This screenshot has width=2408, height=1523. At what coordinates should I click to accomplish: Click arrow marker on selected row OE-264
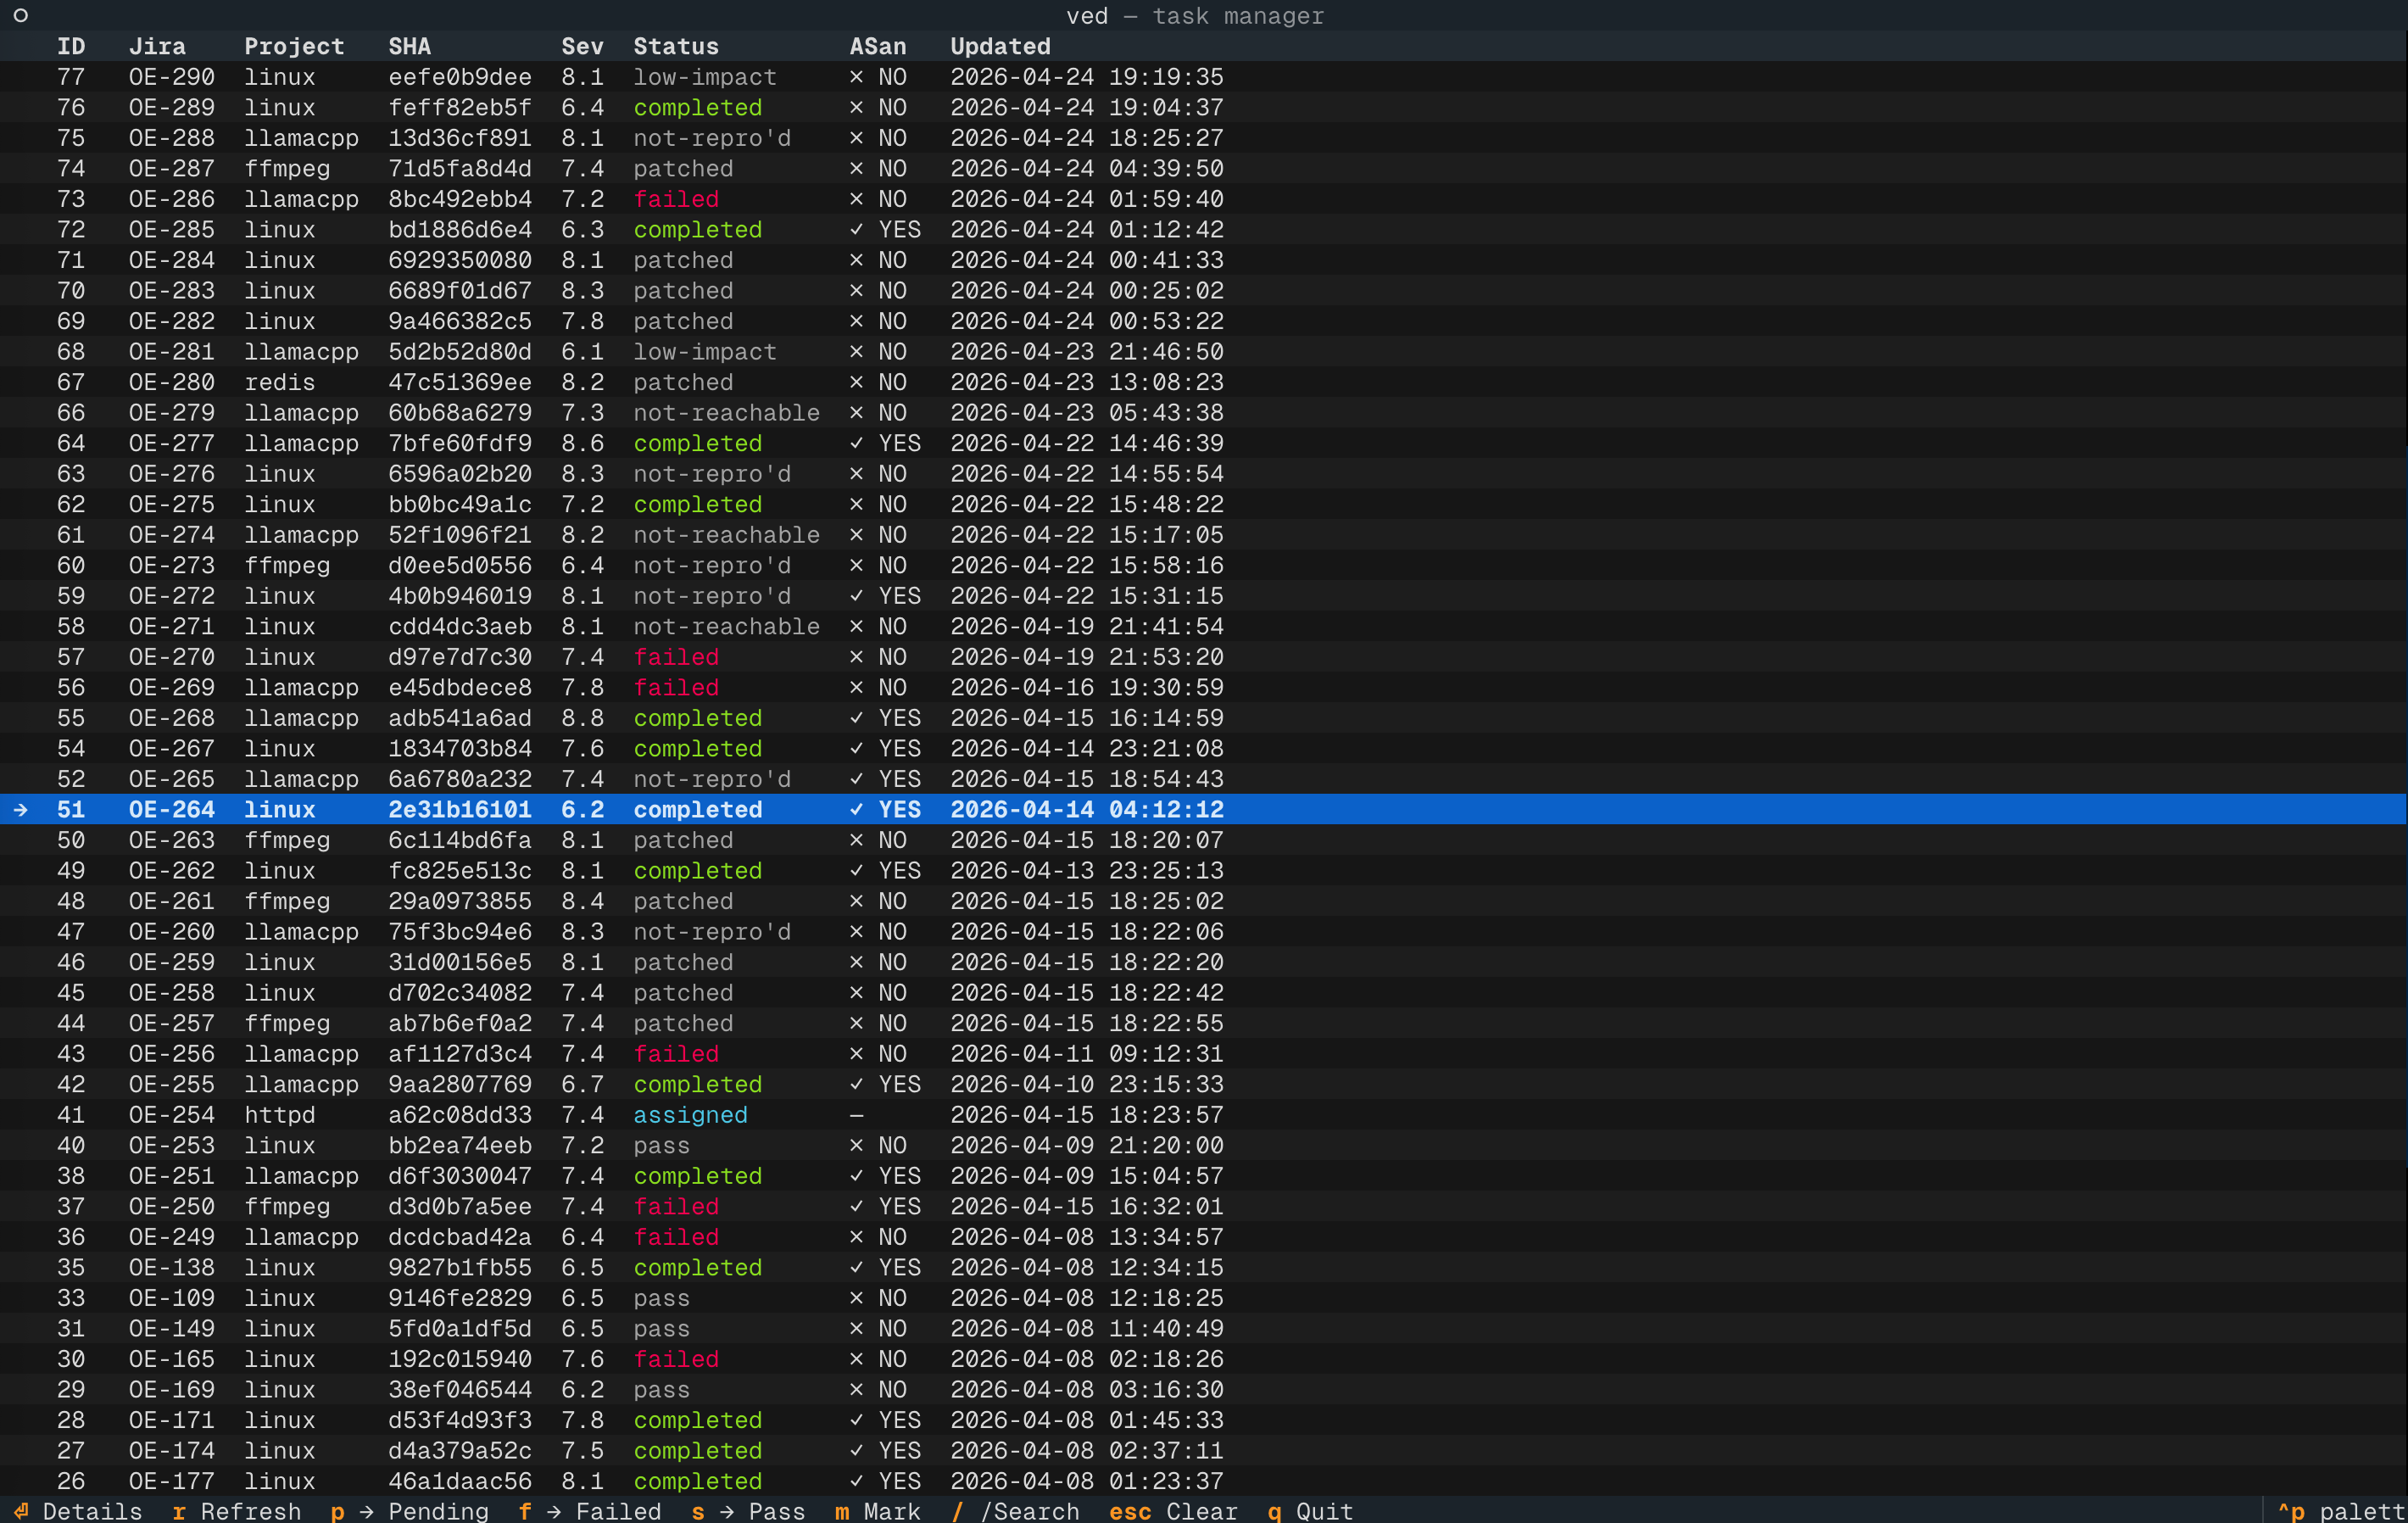point(20,809)
